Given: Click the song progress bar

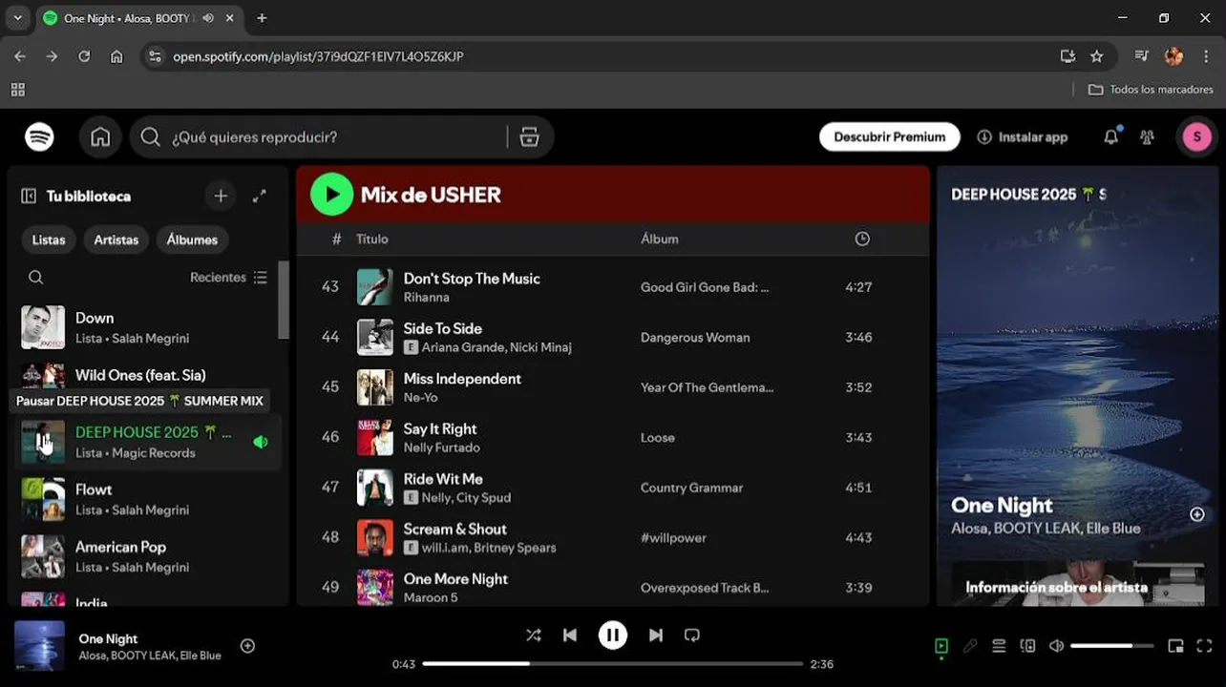Looking at the screenshot, I should point(612,663).
